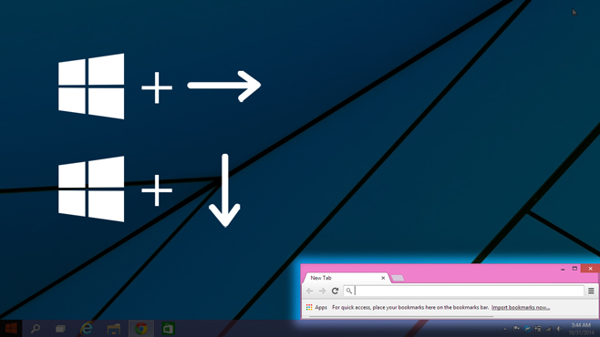Click Chrome's forward navigation arrow
This screenshot has width=600, height=337.
322,291
